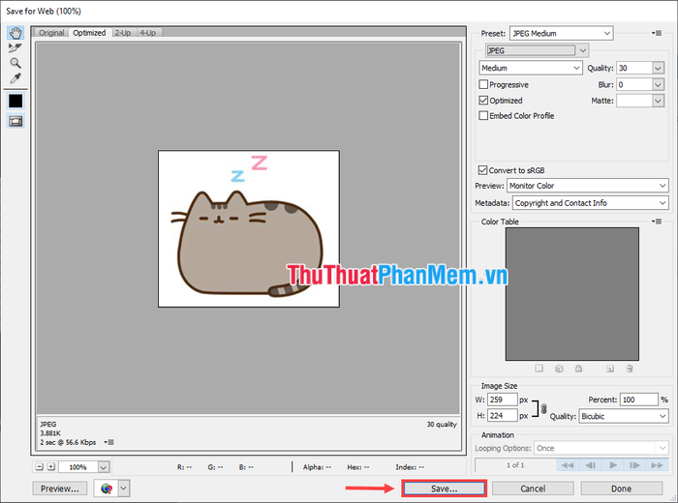Open preview popup menu next to 56.6 Kbps
678x503 pixels.
tap(108, 442)
